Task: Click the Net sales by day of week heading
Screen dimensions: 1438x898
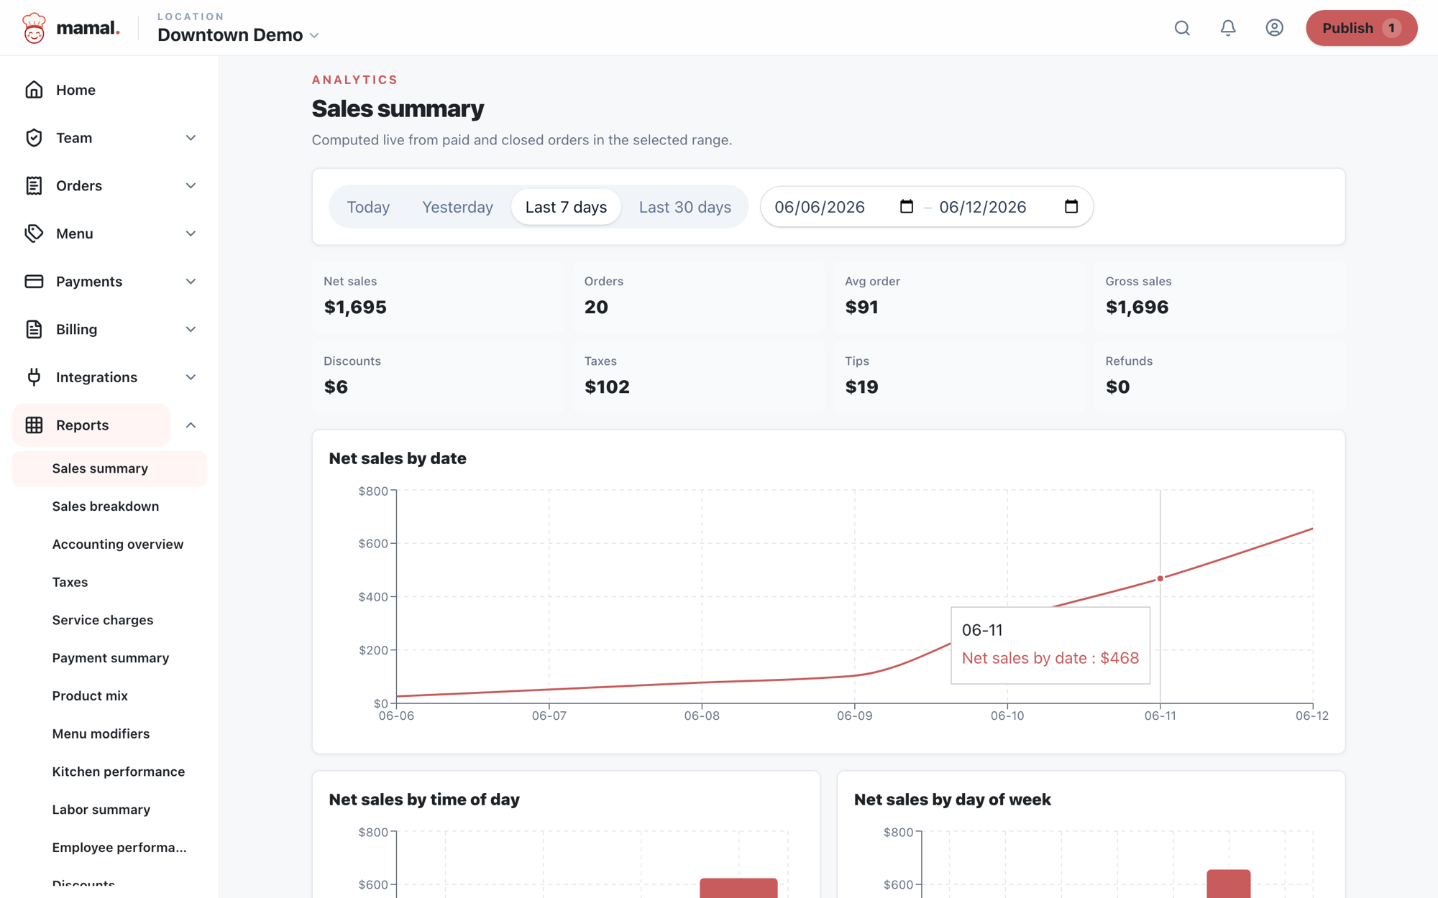Action: (952, 800)
